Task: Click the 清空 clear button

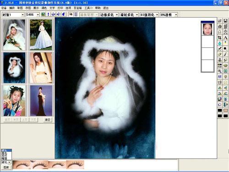Action: tap(48, 120)
